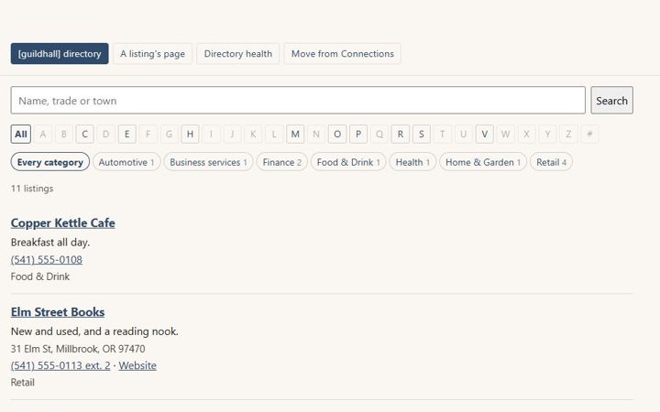660x412 pixels.
Task: Click the disabled letter J filter
Action: tap(232, 134)
